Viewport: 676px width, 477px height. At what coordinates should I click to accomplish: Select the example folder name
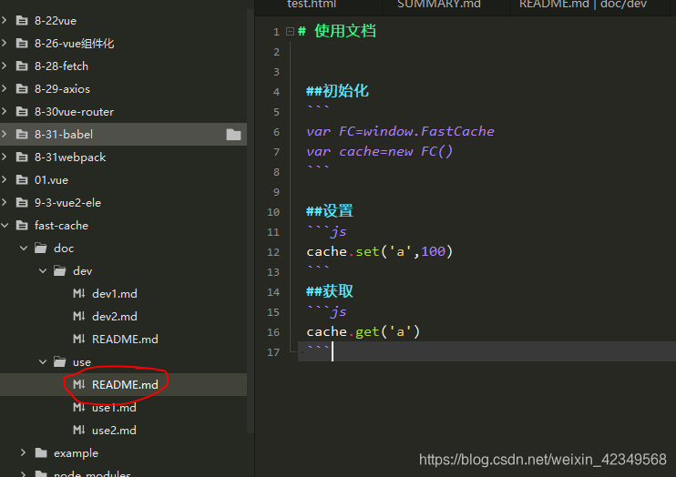point(76,453)
